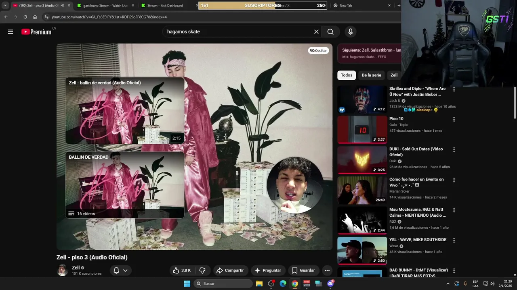Save video with Guardar button
Image resolution: width=517 pixels, height=290 pixels.
coord(303,270)
